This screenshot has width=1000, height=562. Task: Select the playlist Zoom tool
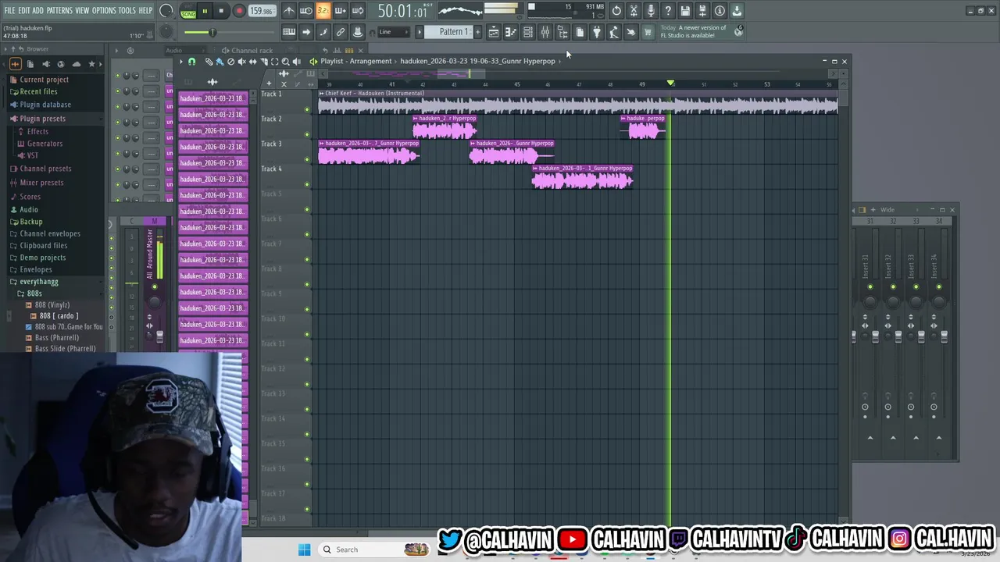pos(285,61)
